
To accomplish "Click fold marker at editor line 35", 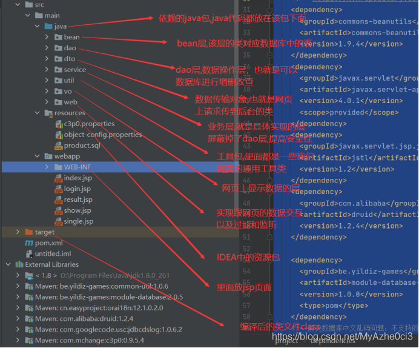I will (270, 55).
